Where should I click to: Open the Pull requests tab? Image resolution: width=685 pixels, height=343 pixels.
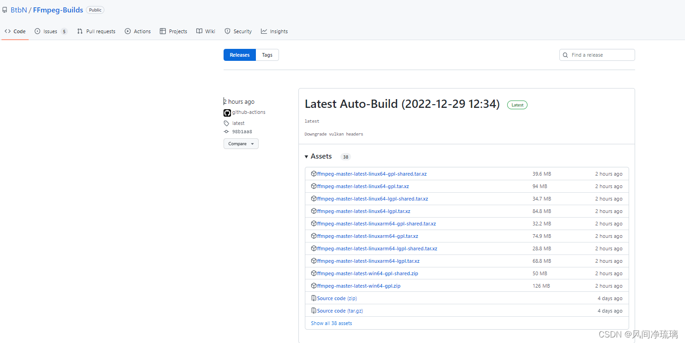(x=96, y=31)
